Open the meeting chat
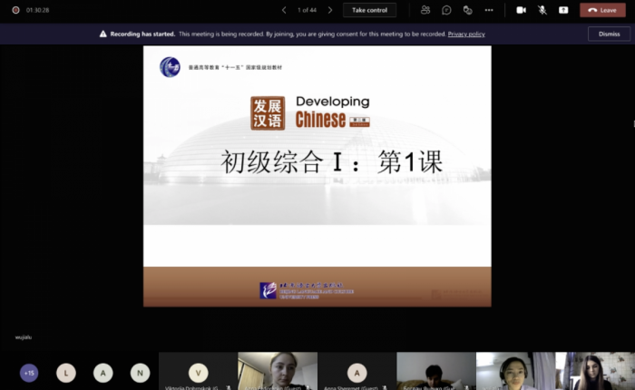The width and height of the screenshot is (635, 390). click(446, 10)
